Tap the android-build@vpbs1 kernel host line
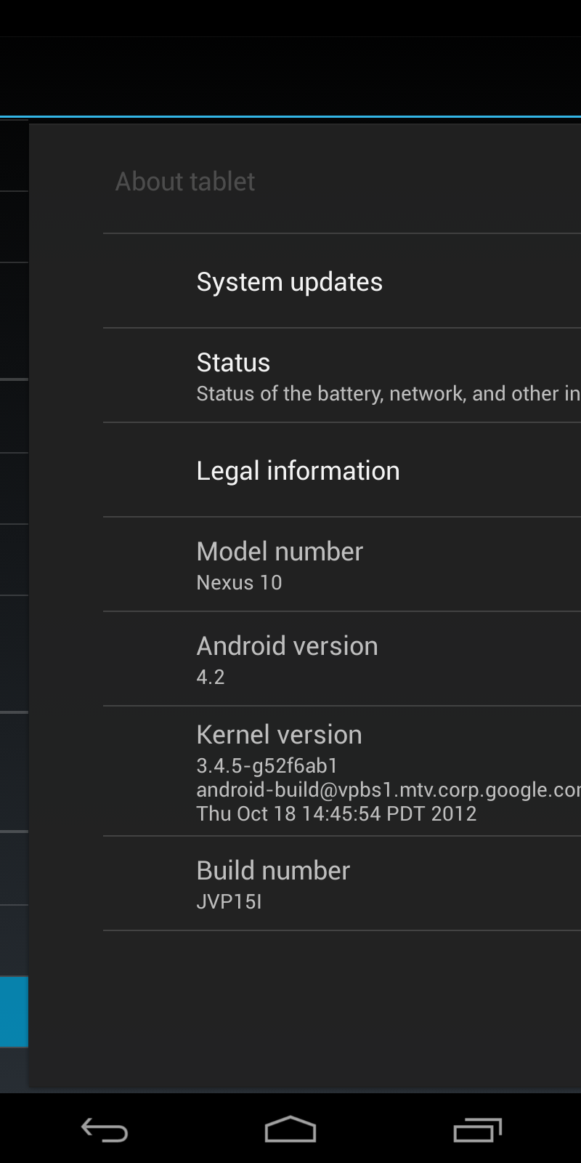Screen dimensions: 581x1163 coord(389,789)
